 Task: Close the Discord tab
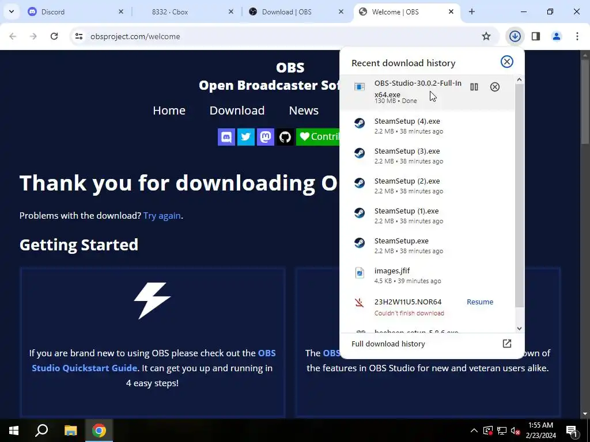pyautogui.click(x=121, y=12)
